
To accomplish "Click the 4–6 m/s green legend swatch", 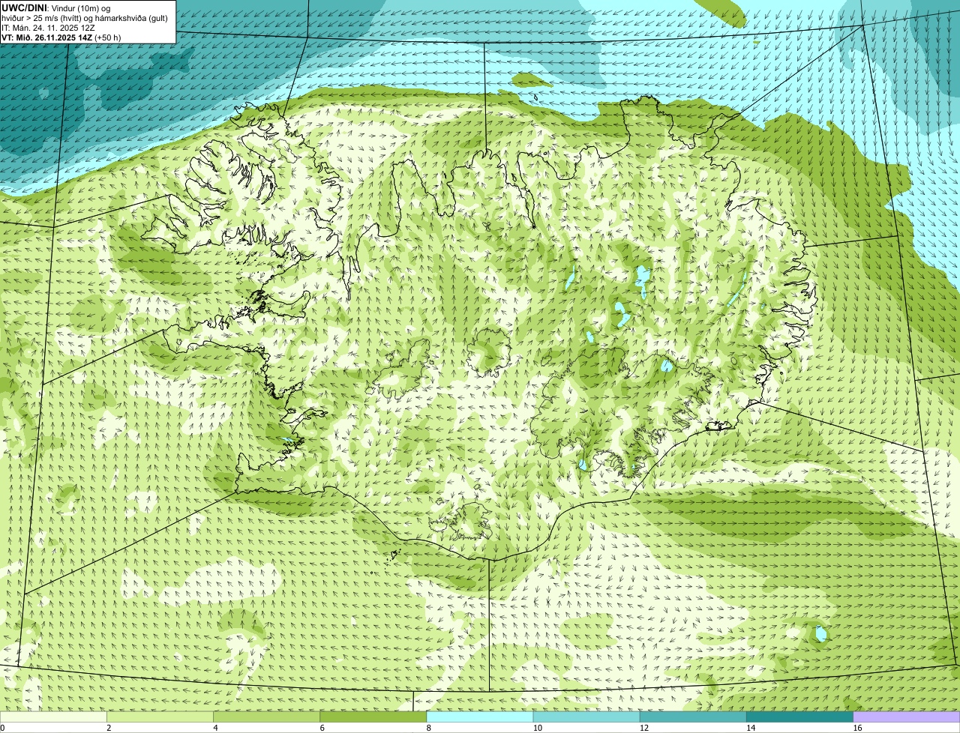I will [266, 717].
